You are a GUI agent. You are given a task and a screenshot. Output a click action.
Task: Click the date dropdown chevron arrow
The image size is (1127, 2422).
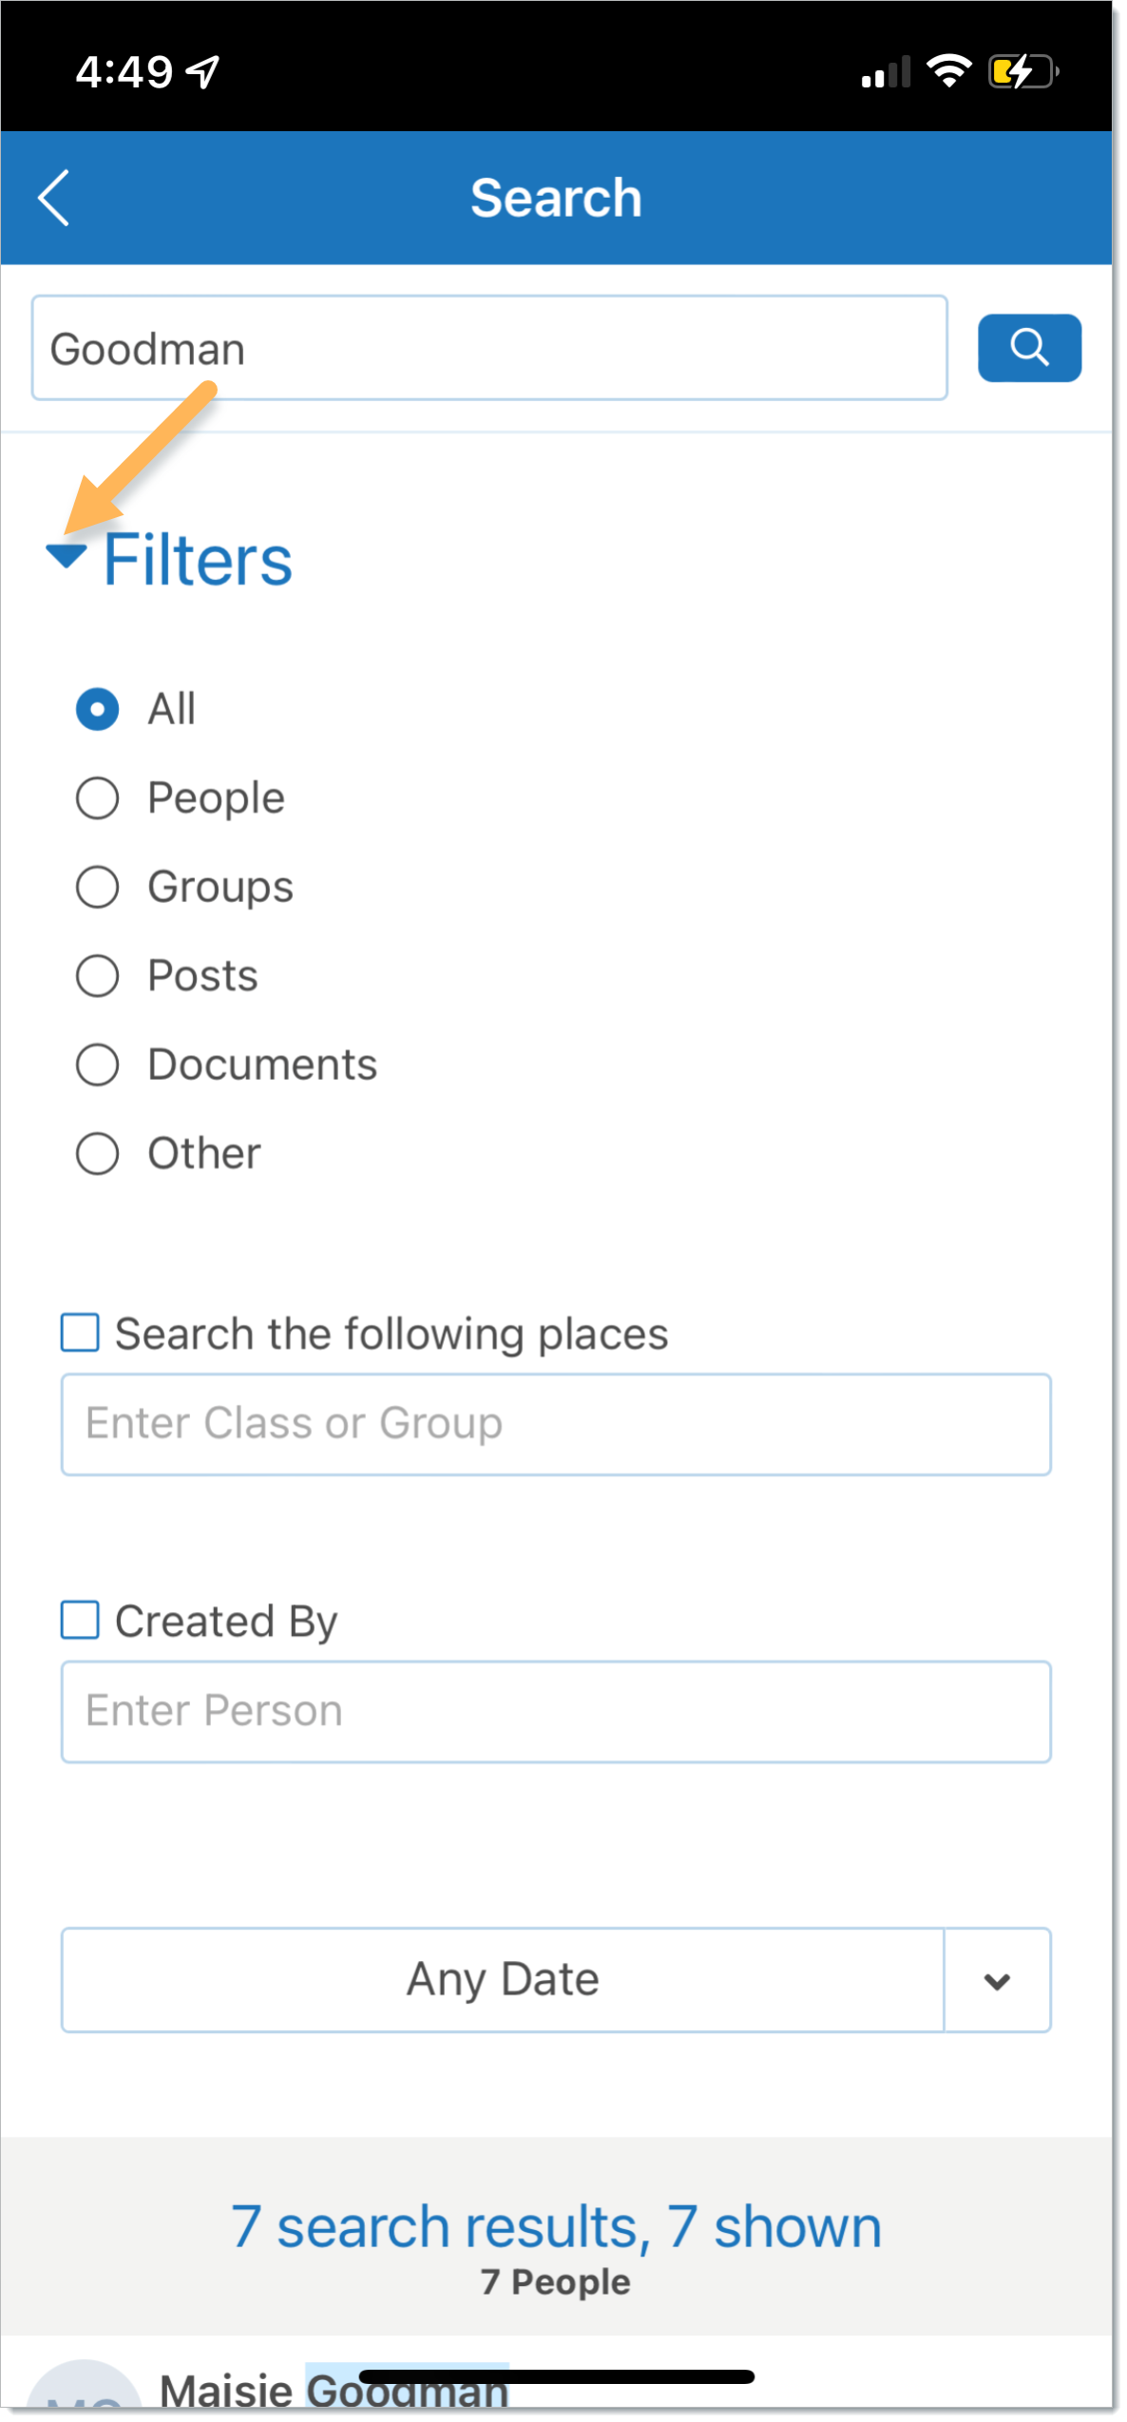tap(998, 1980)
